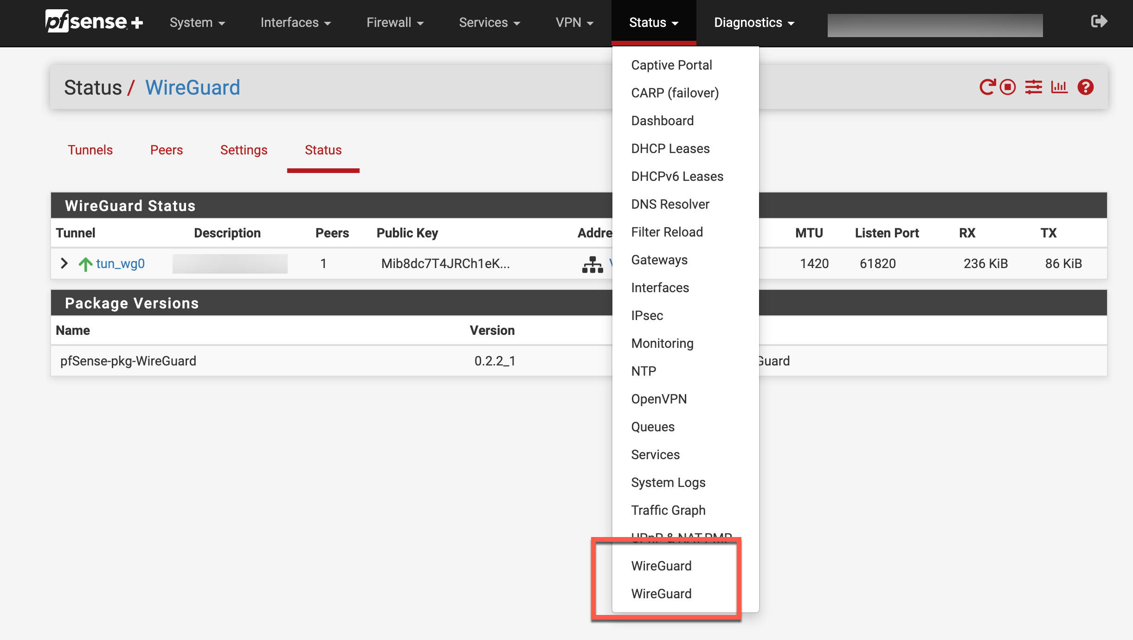Choose DHCPv6 Leases menu entry
The image size is (1133, 640).
pyautogui.click(x=685, y=176)
